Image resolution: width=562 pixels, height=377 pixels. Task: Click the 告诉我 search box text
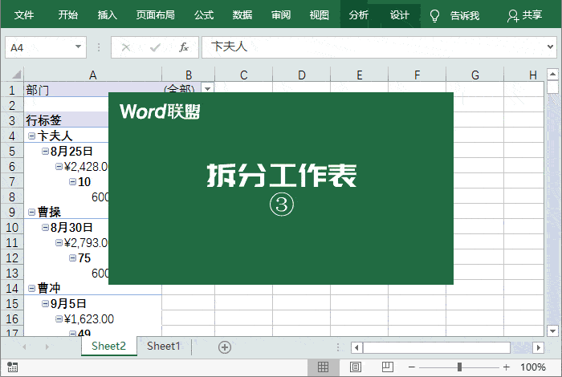point(465,15)
